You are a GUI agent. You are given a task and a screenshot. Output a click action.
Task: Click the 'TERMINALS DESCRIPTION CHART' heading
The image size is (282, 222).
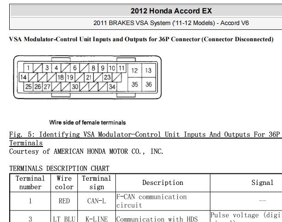click(x=59, y=169)
